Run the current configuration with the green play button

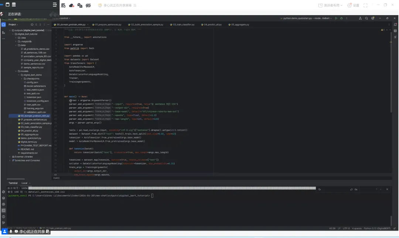point(336,18)
